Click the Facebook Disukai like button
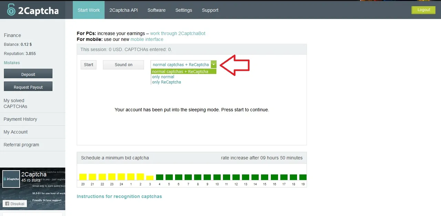Viewport: 441px width, 216px height. pos(15,203)
